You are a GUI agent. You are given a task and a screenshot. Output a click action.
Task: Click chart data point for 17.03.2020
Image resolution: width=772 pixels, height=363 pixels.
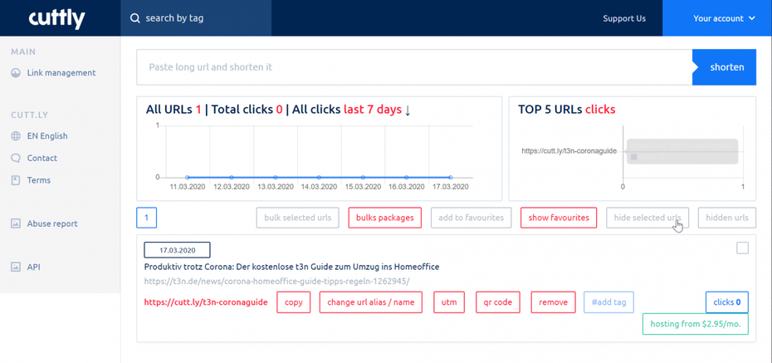[451, 177]
